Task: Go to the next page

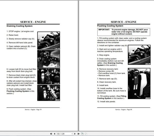Action: tap(75, 134)
